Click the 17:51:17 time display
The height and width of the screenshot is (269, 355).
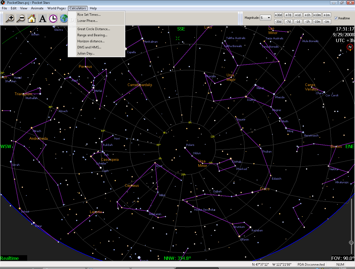pos(345,29)
